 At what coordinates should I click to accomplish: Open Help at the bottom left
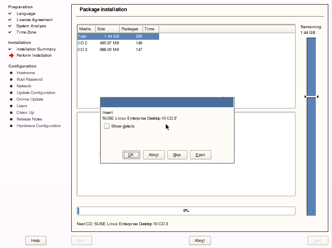coord(36,241)
